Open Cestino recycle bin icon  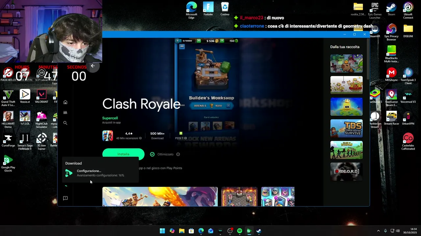225,9
